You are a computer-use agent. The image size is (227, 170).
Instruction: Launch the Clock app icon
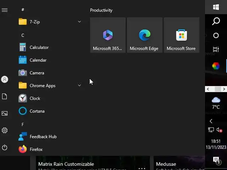point(23,98)
